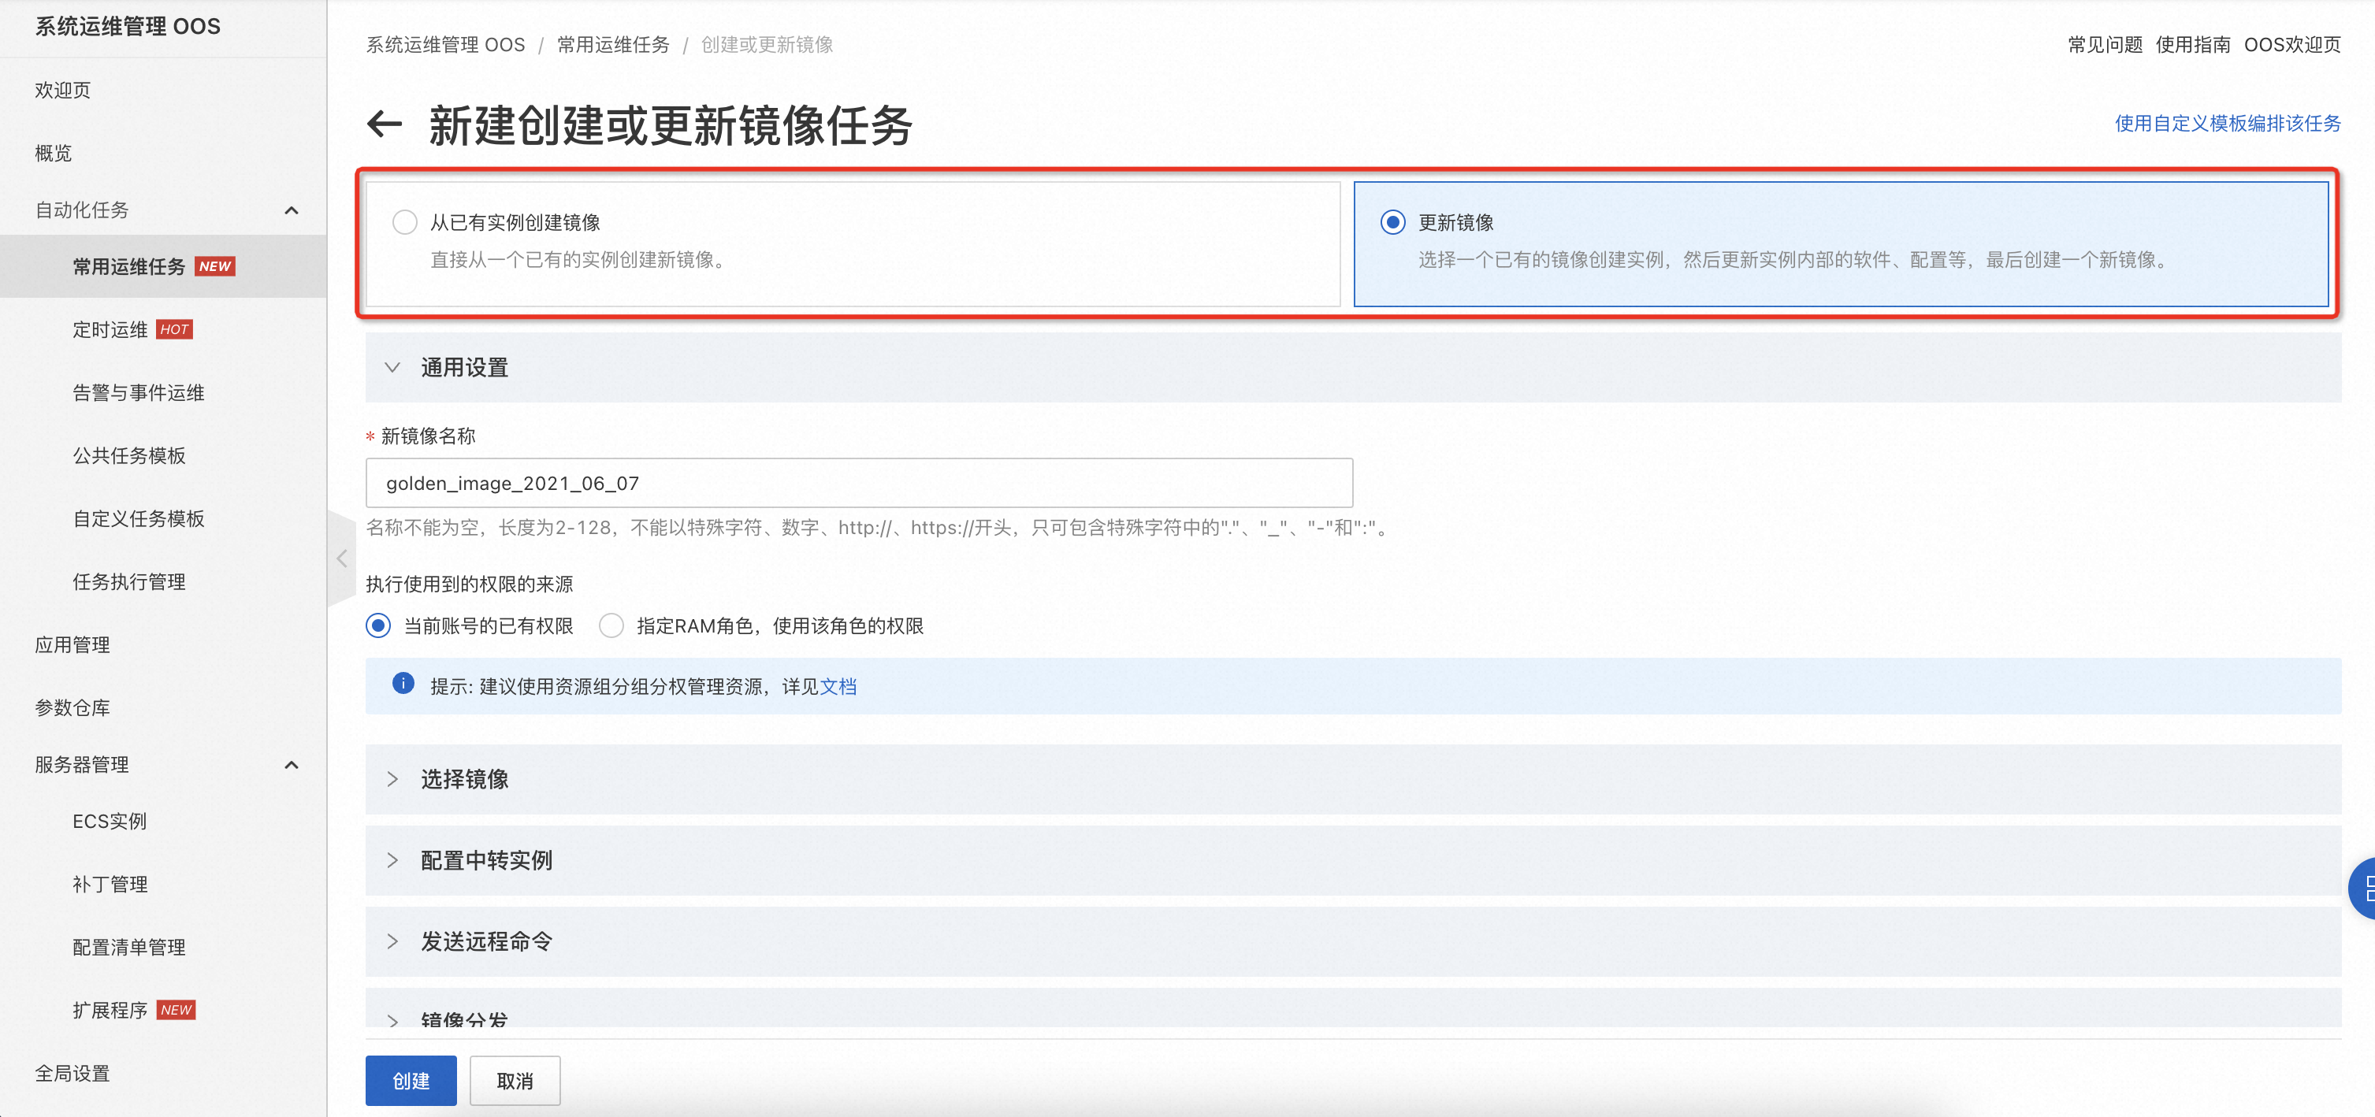
Task: Open the 使用自定义模板编排该任务 link
Action: tap(2227, 124)
